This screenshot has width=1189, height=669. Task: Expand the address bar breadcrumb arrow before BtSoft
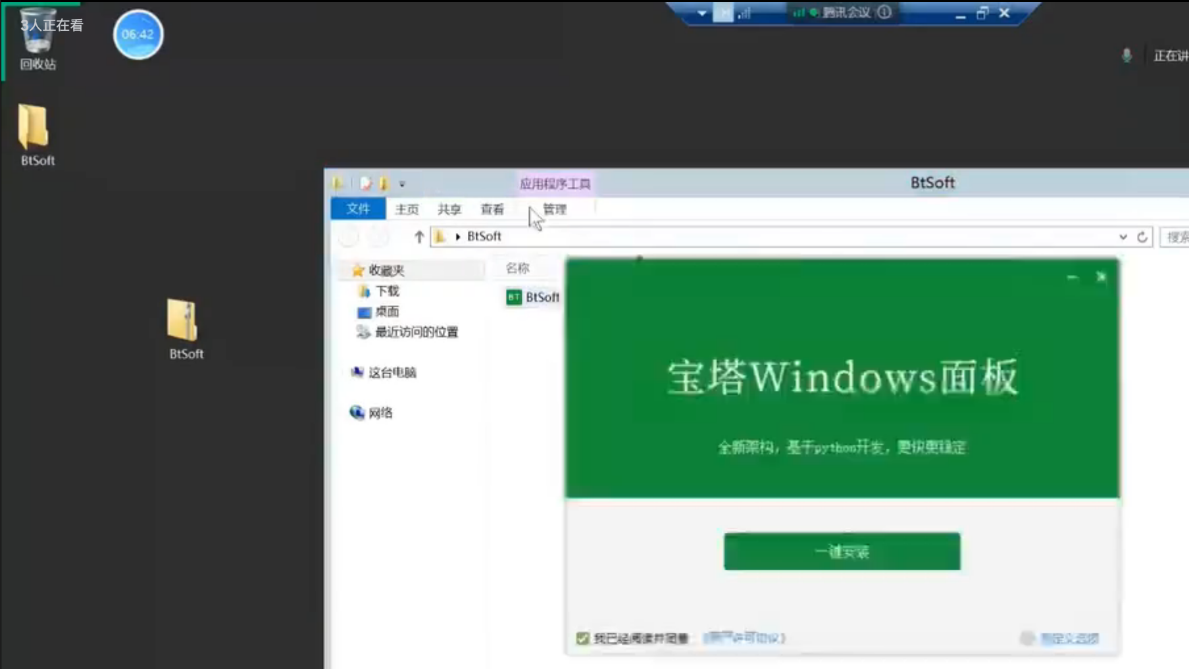[457, 236]
